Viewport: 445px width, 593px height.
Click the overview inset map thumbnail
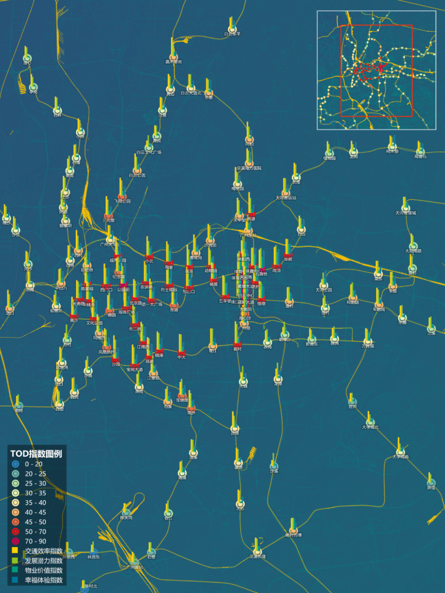(x=376, y=70)
